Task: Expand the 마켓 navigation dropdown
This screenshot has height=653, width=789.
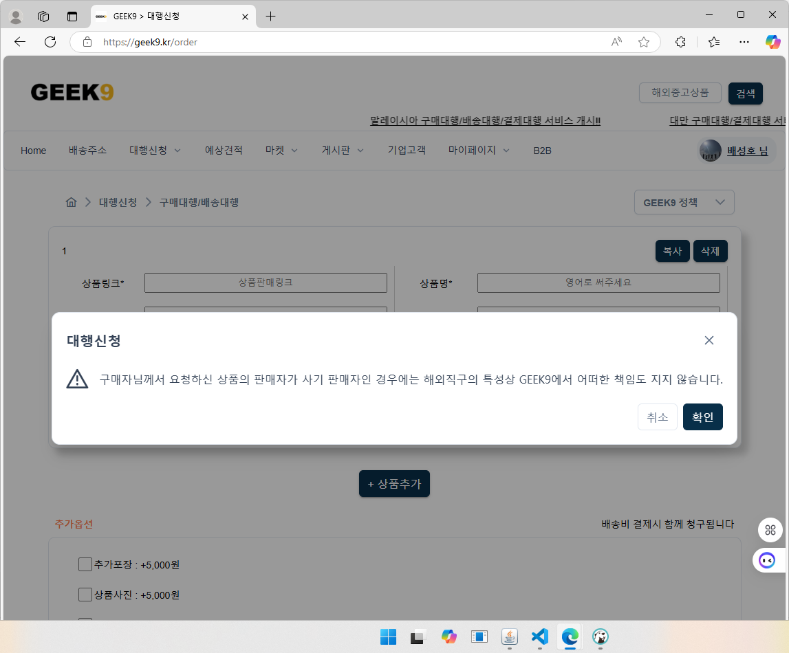Action: tap(281, 151)
